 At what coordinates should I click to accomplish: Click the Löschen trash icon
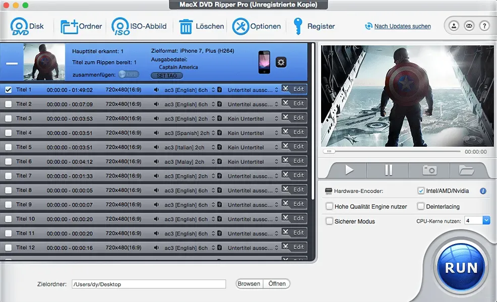click(185, 27)
